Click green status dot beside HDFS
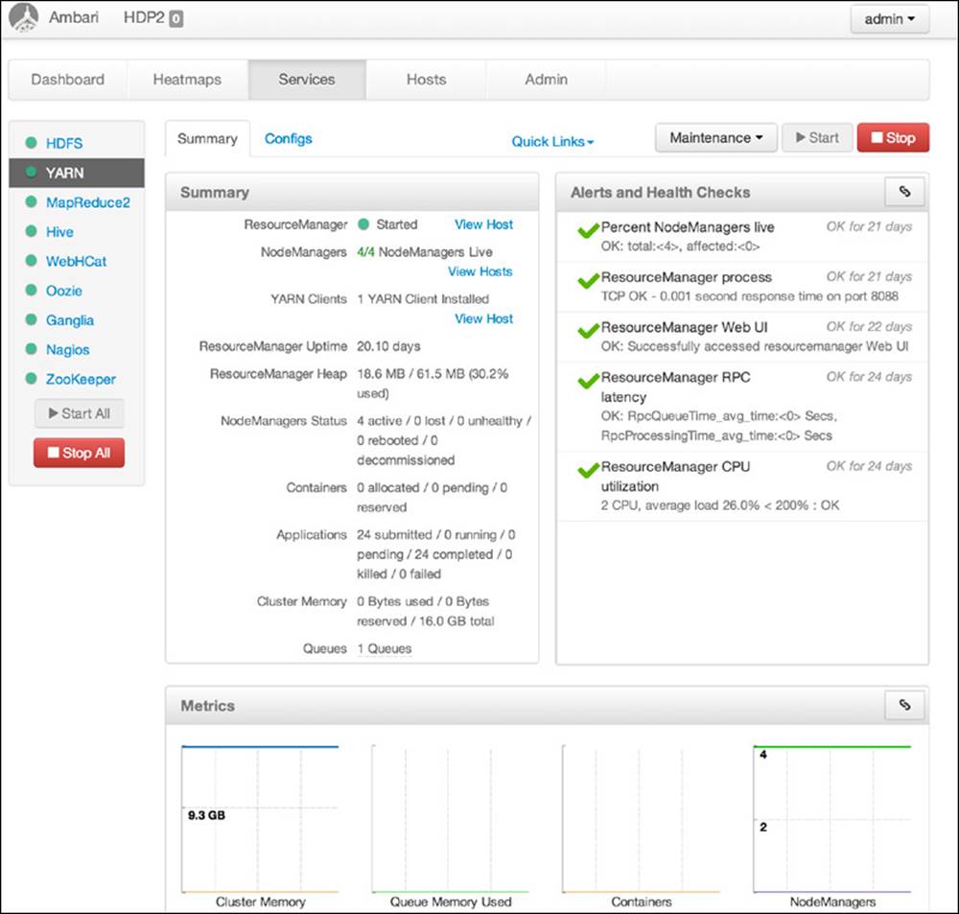This screenshot has width=959, height=914. tap(32, 143)
